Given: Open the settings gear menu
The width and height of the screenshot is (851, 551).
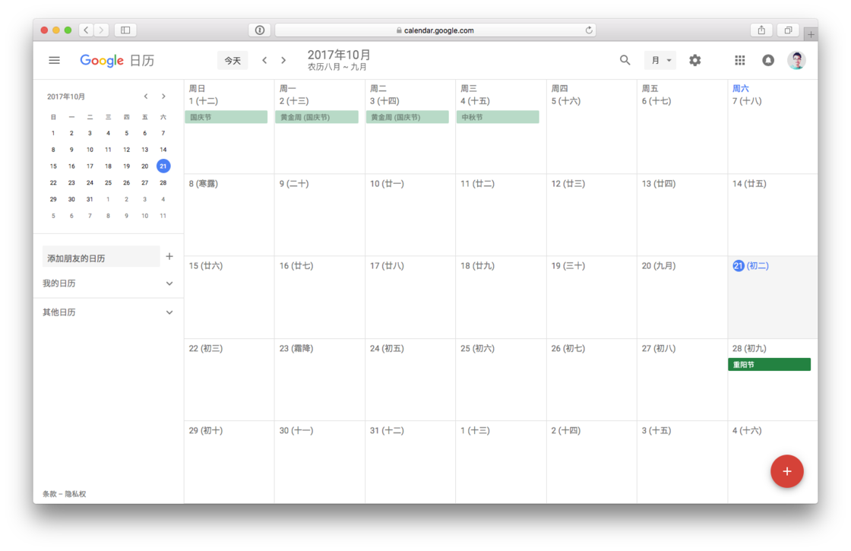Looking at the screenshot, I should click(x=695, y=60).
